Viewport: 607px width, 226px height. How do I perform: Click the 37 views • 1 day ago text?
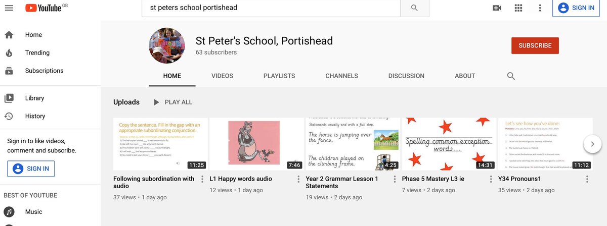point(140,197)
